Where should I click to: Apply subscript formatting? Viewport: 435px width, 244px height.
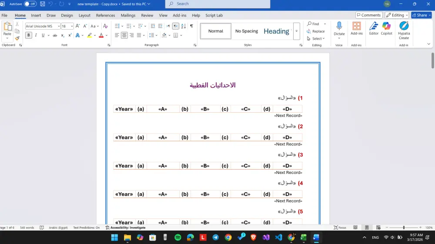tap(62, 35)
